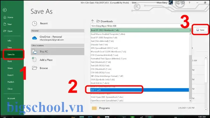The width and height of the screenshot is (210, 118).
Task: Click the Save button
Action: pos(200,30)
